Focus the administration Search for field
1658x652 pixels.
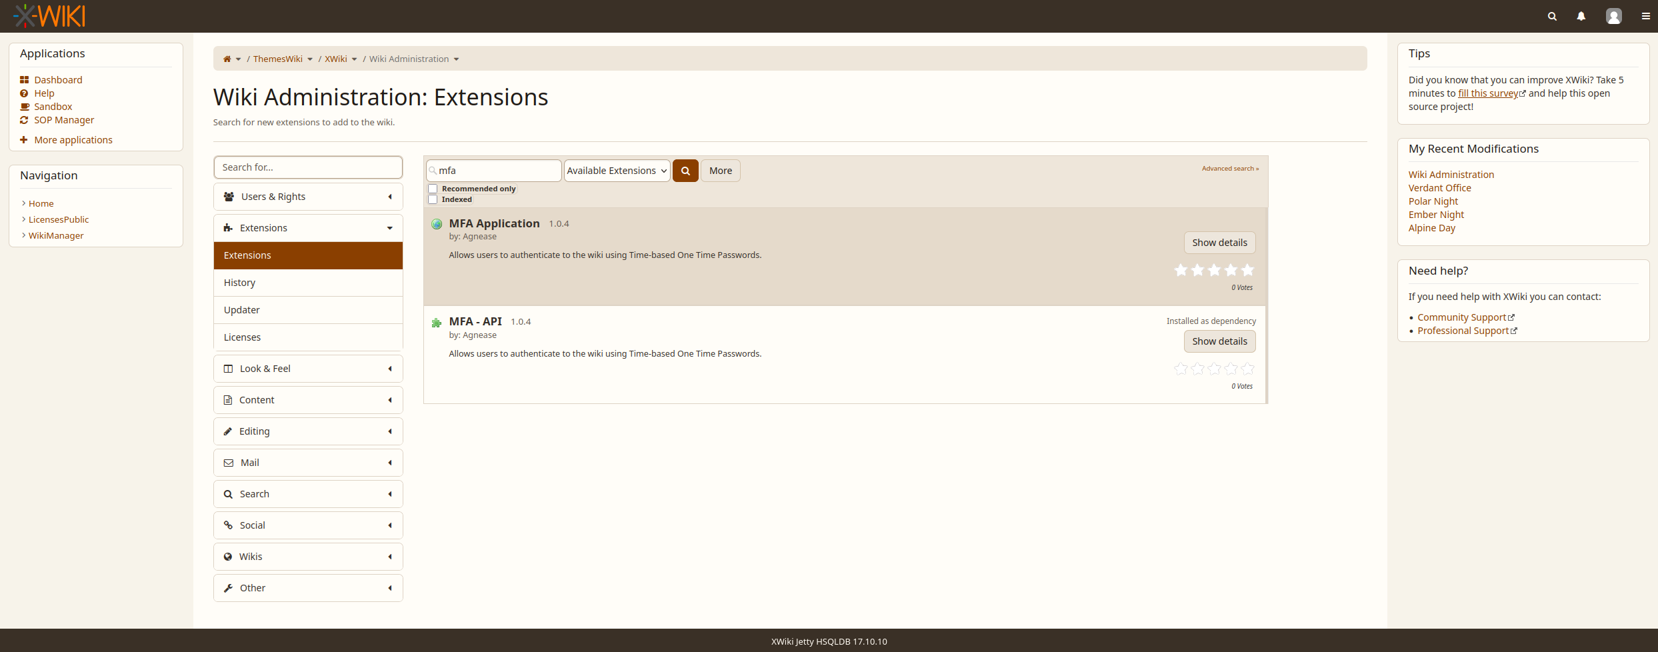(x=308, y=167)
